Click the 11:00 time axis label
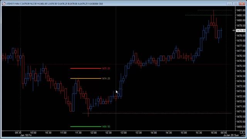 [63, 133]
